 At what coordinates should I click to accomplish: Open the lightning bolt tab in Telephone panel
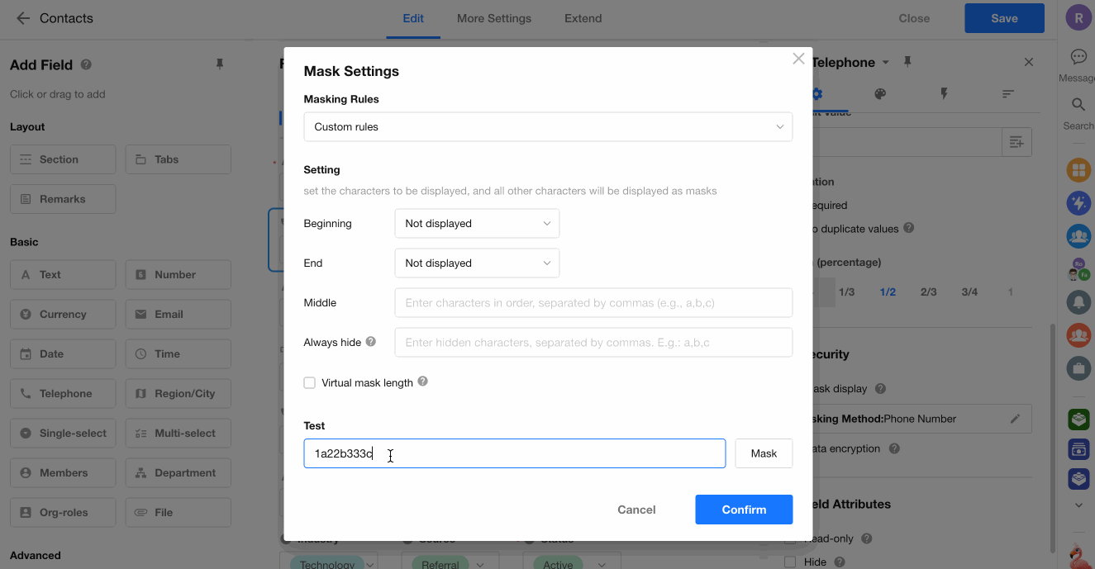[944, 94]
